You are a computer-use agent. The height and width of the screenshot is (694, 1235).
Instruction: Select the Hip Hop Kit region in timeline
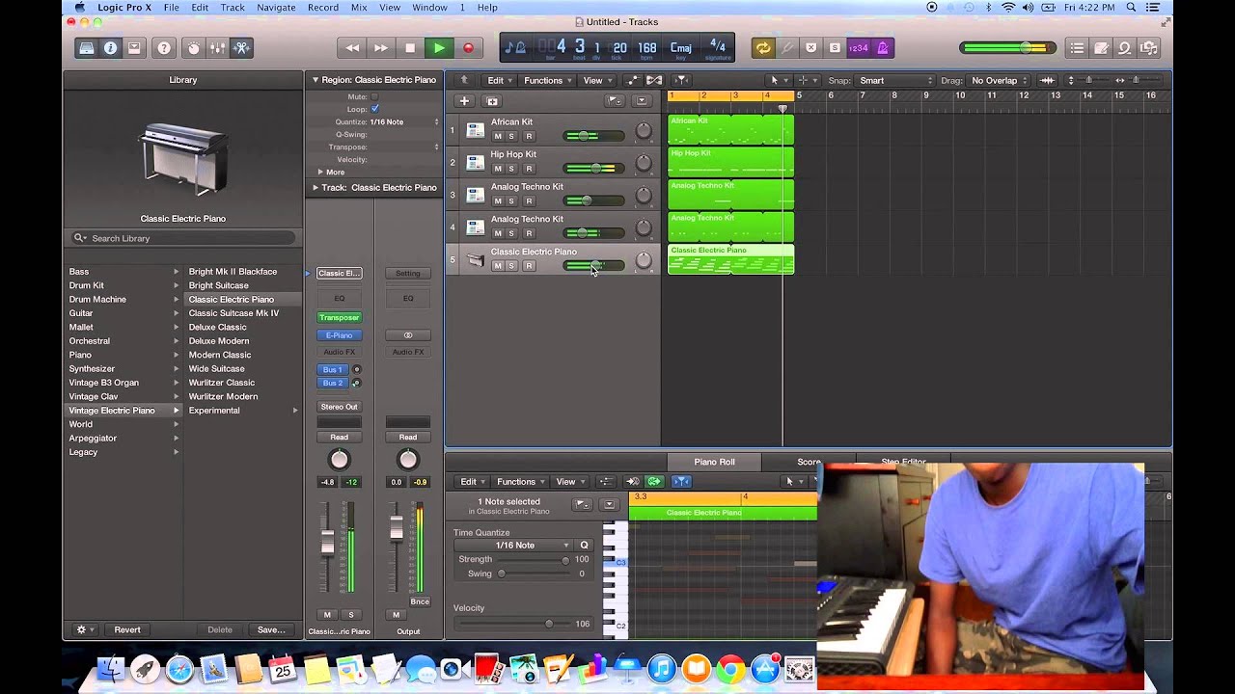coord(730,161)
